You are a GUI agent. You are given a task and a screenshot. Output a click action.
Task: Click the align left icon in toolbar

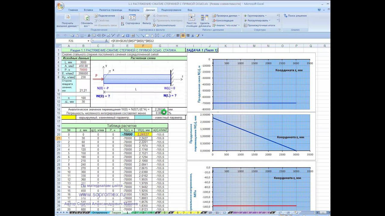click(x=178, y=35)
